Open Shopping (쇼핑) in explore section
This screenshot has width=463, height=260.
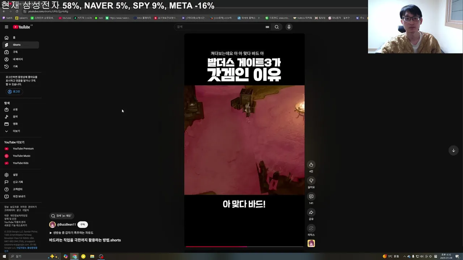[x=21, y=109]
